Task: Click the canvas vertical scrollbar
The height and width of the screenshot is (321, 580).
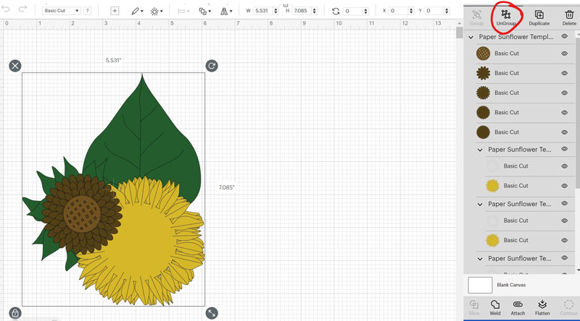Action: pyautogui.click(x=460, y=33)
